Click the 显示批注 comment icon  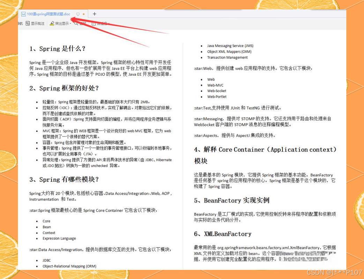click(28, 23)
